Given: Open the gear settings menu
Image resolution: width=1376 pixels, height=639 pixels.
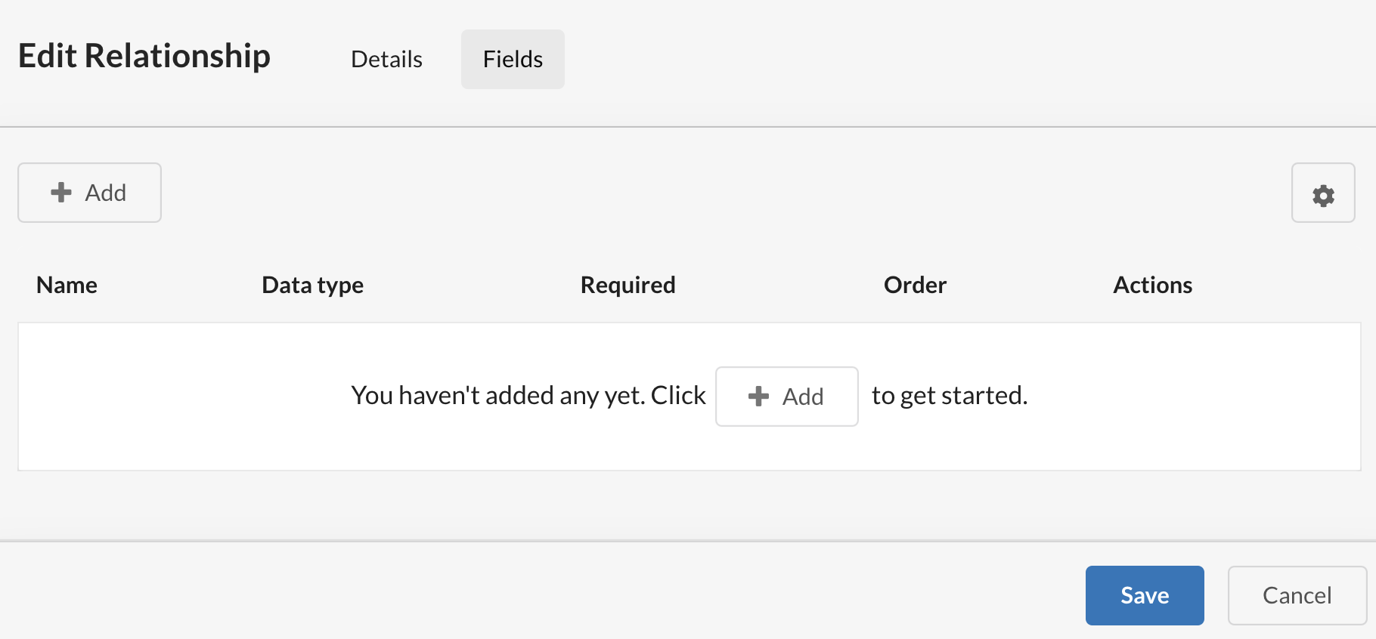Looking at the screenshot, I should tap(1323, 193).
